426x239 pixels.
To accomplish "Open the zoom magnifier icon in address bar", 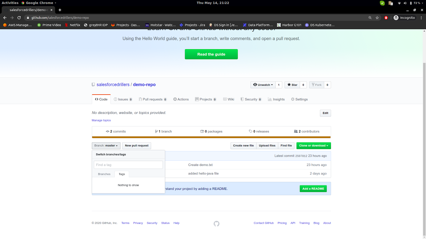I will pos(370,18).
